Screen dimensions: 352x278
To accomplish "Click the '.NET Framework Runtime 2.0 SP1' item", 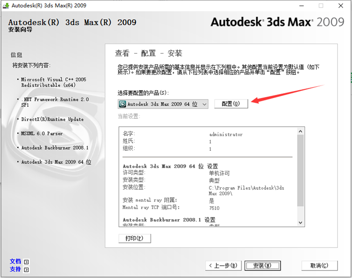I will [x=55, y=102].
